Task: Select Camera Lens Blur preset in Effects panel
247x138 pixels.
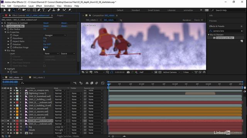Action: 225,38
